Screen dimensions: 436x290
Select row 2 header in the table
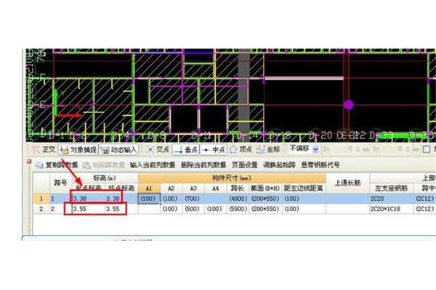[41, 209]
